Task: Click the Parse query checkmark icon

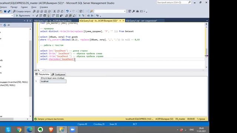Action: [37, 16]
